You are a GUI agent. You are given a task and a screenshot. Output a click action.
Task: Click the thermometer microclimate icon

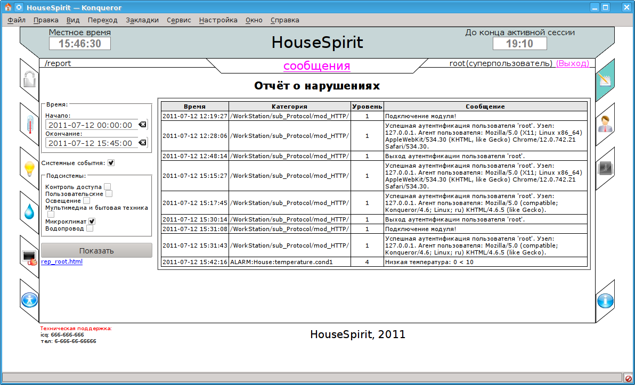coord(29,124)
